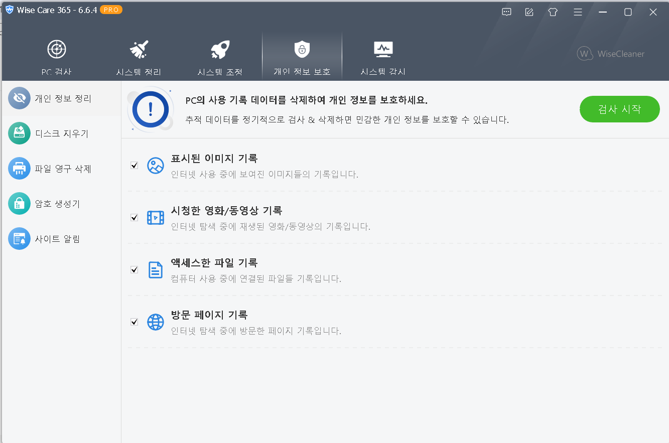The width and height of the screenshot is (669, 443).
Task: Switch to the 시스템 감시 tab label
Action: [x=383, y=72]
